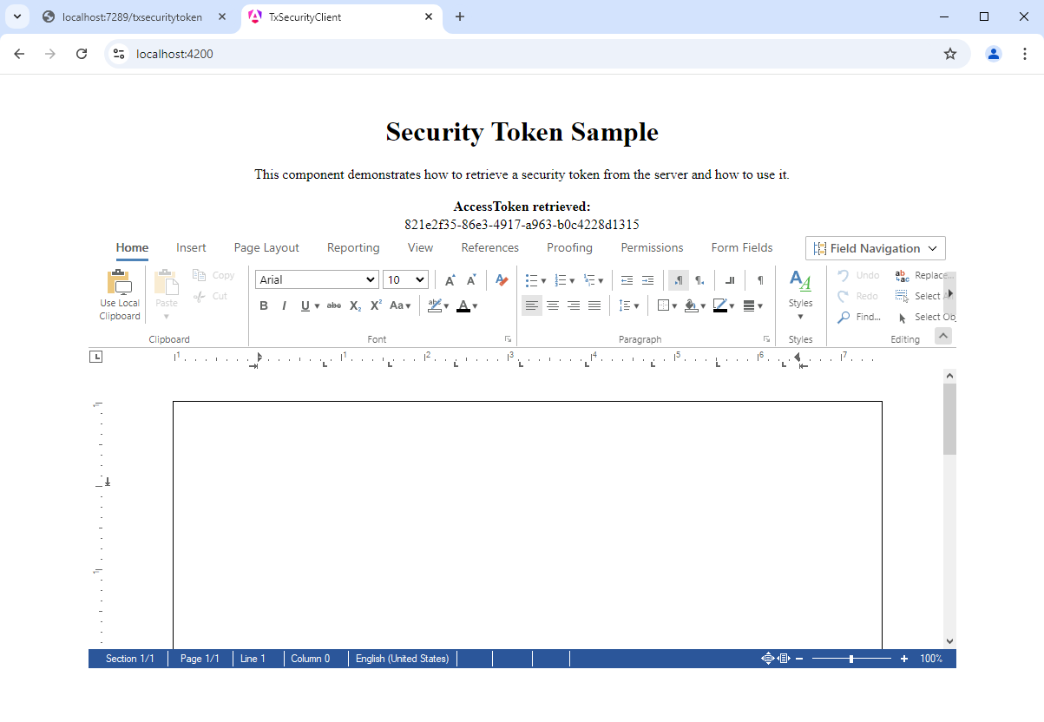Open the Font dialog launcher
The height and width of the screenshot is (722, 1044).
tap(508, 339)
